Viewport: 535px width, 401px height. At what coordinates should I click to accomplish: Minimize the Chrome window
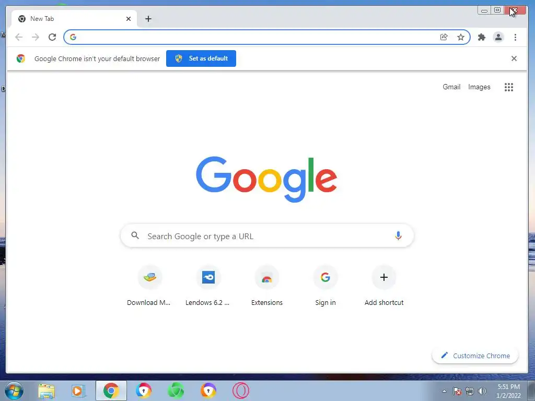[484, 10]
